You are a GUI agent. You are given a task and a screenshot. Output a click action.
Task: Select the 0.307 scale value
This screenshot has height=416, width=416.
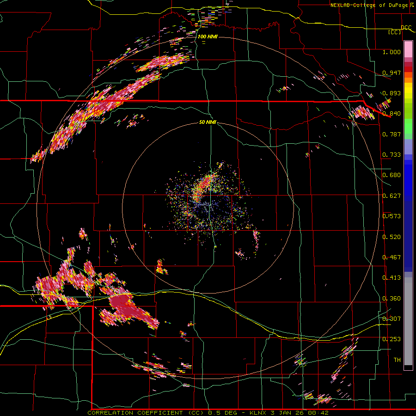[x=392, y=319]
